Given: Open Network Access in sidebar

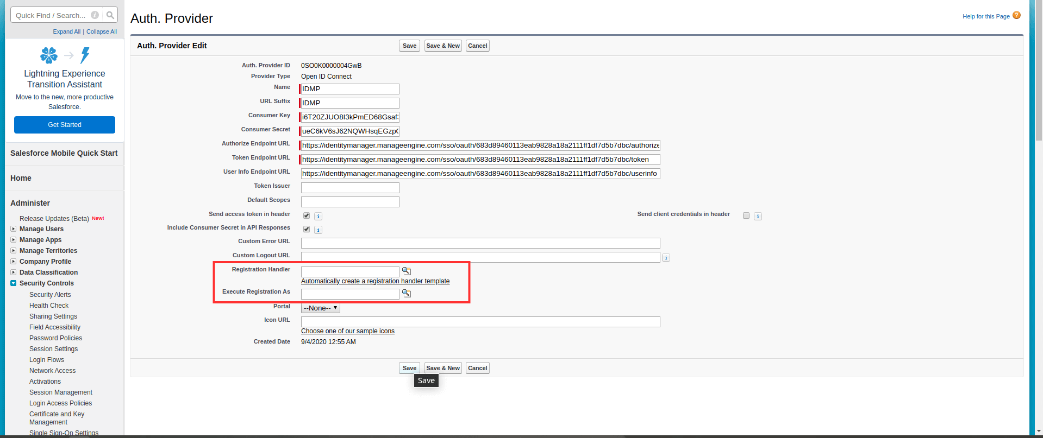Looking at the screenshot, I should click(53, 371).
